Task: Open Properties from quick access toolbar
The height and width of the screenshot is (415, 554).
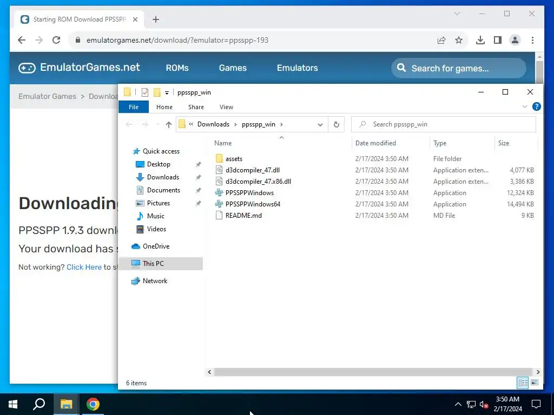Action: [x=145, y=92]
